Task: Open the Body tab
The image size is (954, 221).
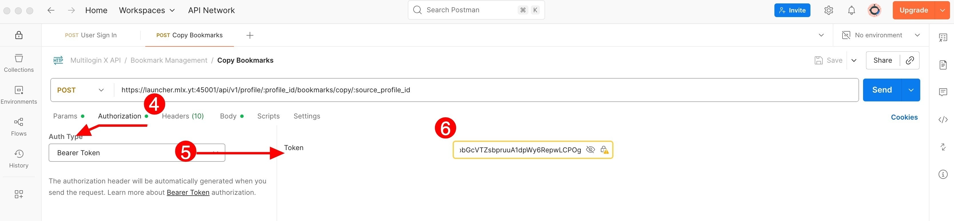Action: (x=231, y=116)
